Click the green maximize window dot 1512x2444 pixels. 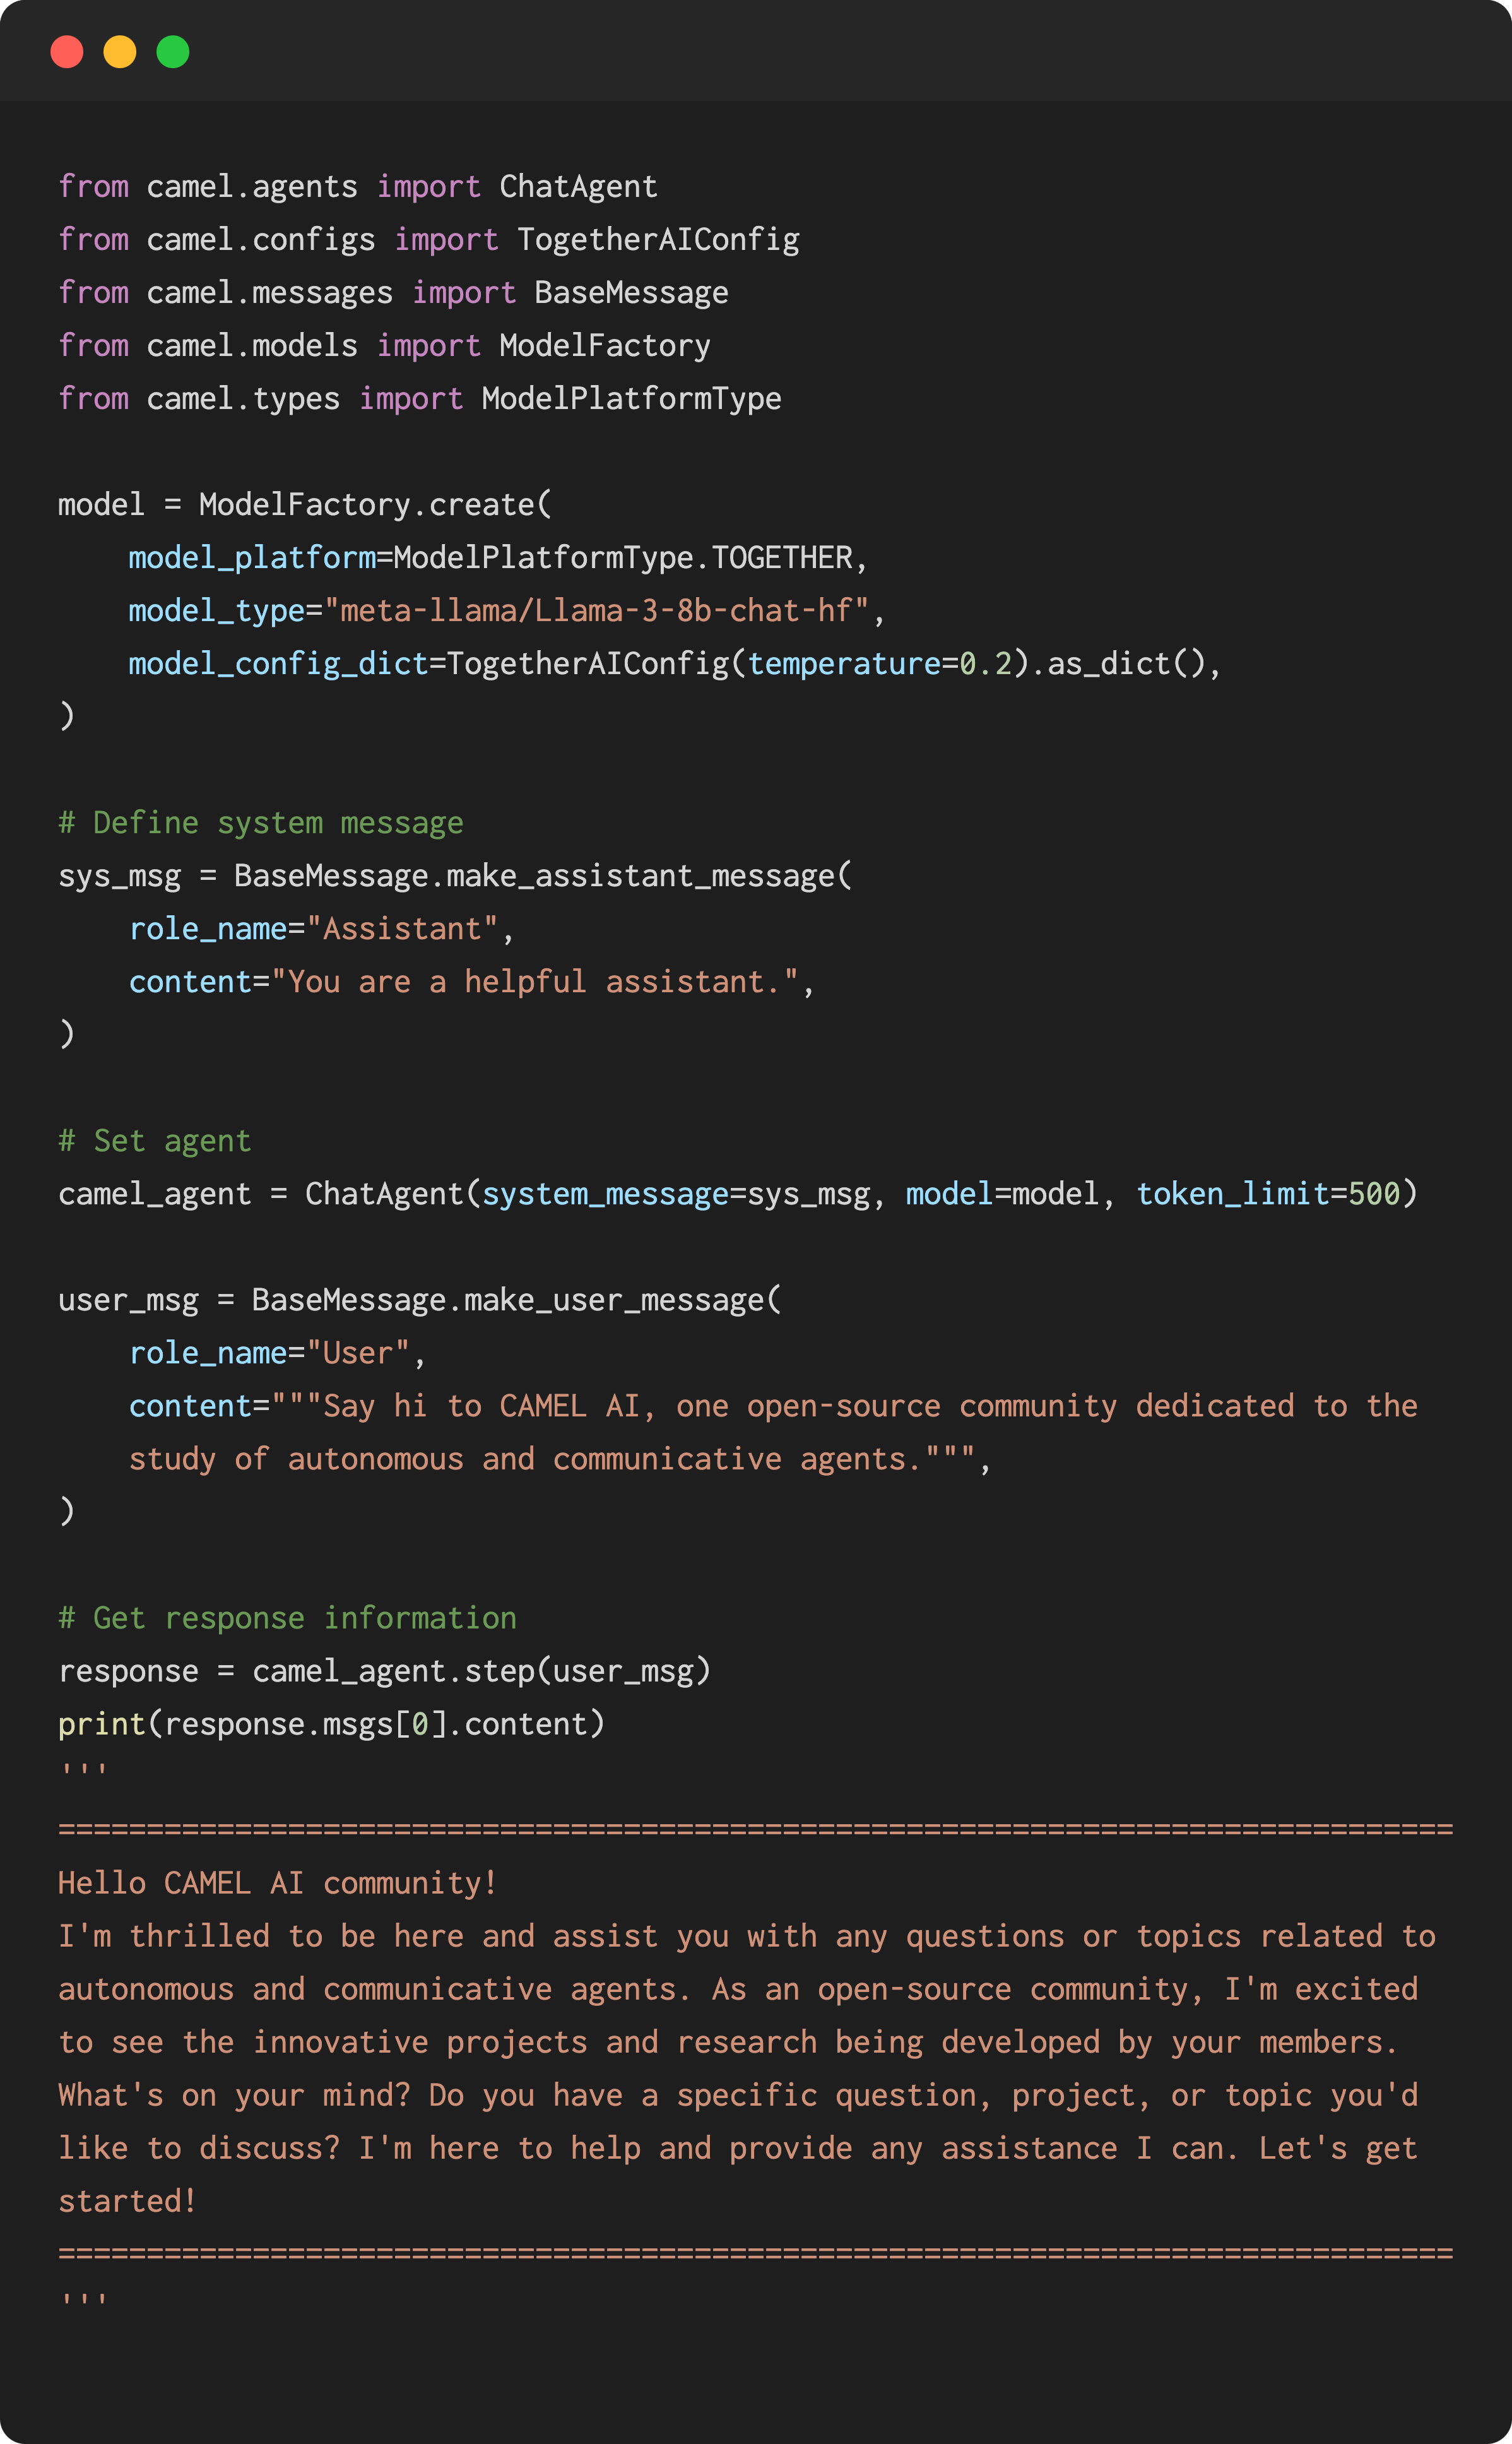coord(173,52)
